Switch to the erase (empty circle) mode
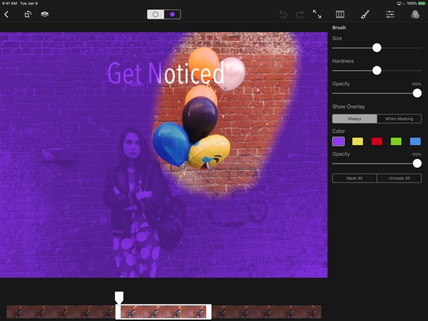The image size is (428, 321). (x=156, y=14)
